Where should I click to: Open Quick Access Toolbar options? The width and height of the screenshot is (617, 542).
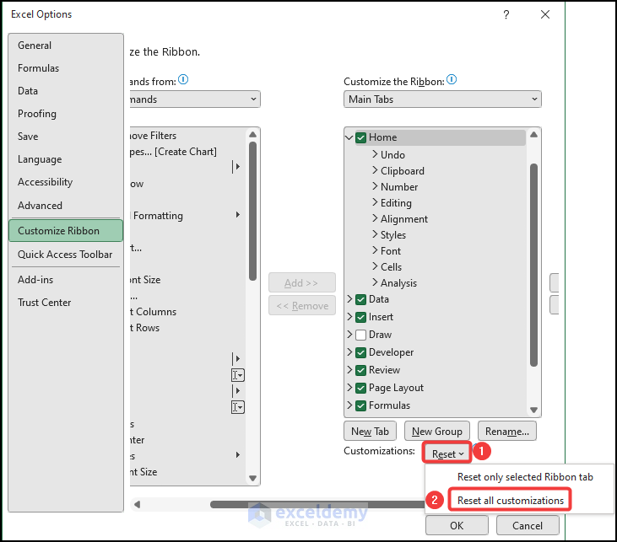click(65, 255)
